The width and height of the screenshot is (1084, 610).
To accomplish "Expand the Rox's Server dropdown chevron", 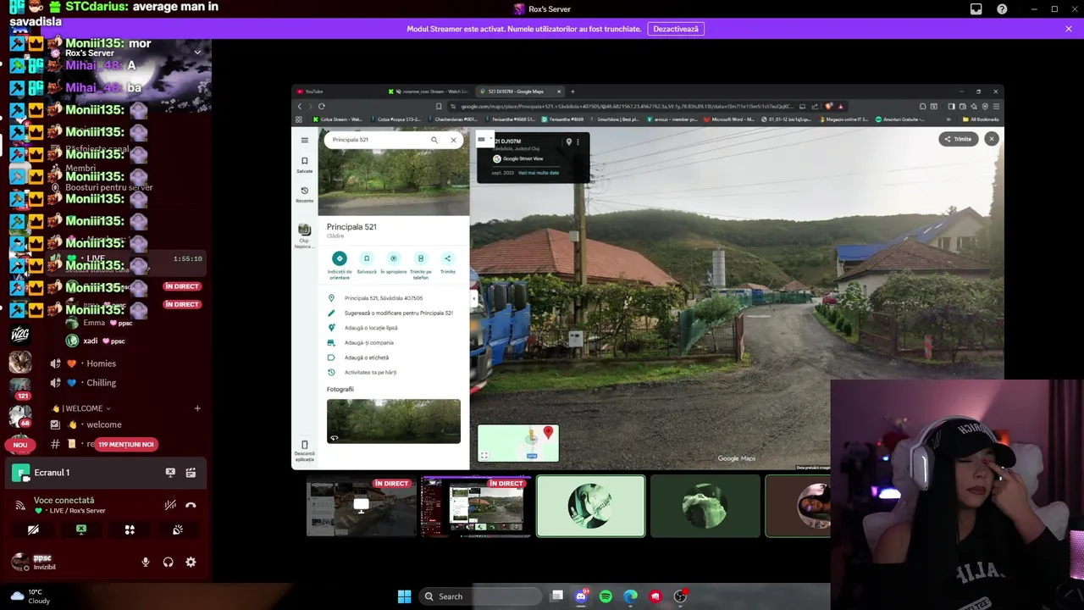I will [x=197, y=53].
